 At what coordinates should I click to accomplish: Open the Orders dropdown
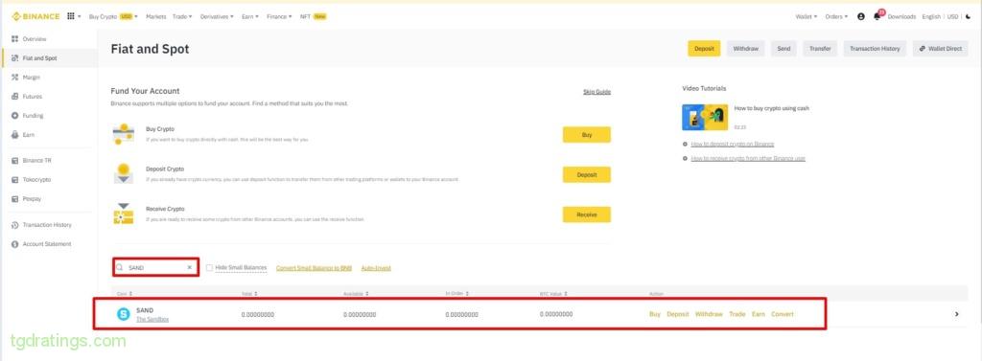pos(836,17)
